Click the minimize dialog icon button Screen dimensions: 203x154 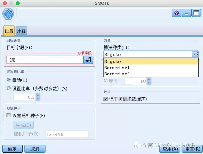click(x=187, y=13)
